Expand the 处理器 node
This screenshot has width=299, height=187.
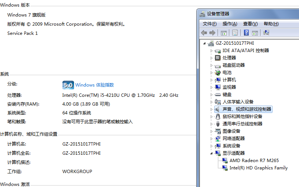(211, 58)
